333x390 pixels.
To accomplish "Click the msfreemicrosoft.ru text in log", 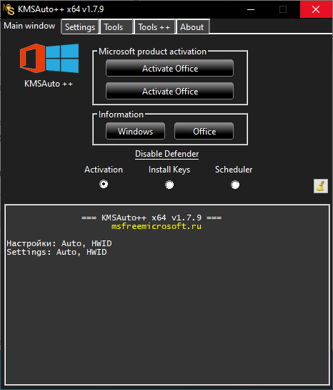I will tap(156, 226).
